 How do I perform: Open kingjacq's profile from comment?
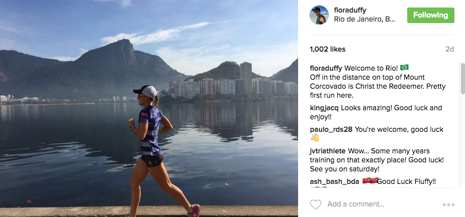point(324,108)
